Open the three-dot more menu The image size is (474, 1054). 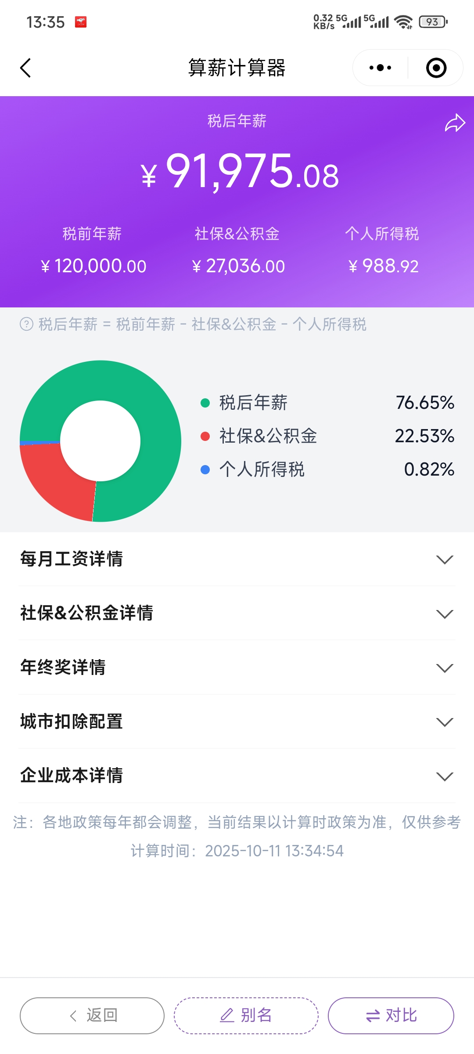380,68
